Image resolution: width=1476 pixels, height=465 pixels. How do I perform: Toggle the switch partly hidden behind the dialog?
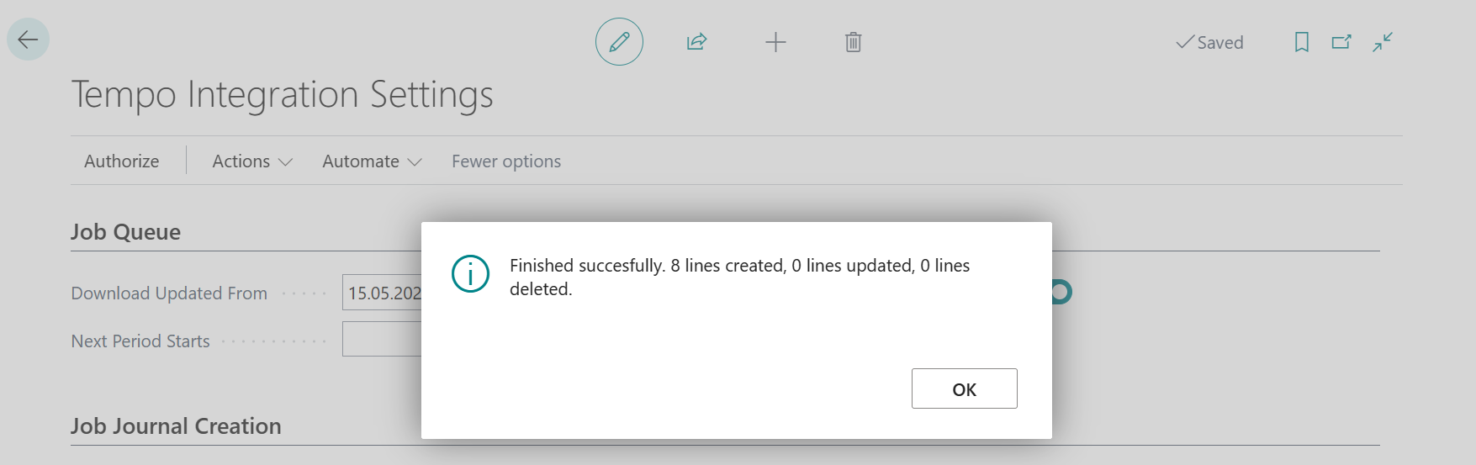(1061, 292)
